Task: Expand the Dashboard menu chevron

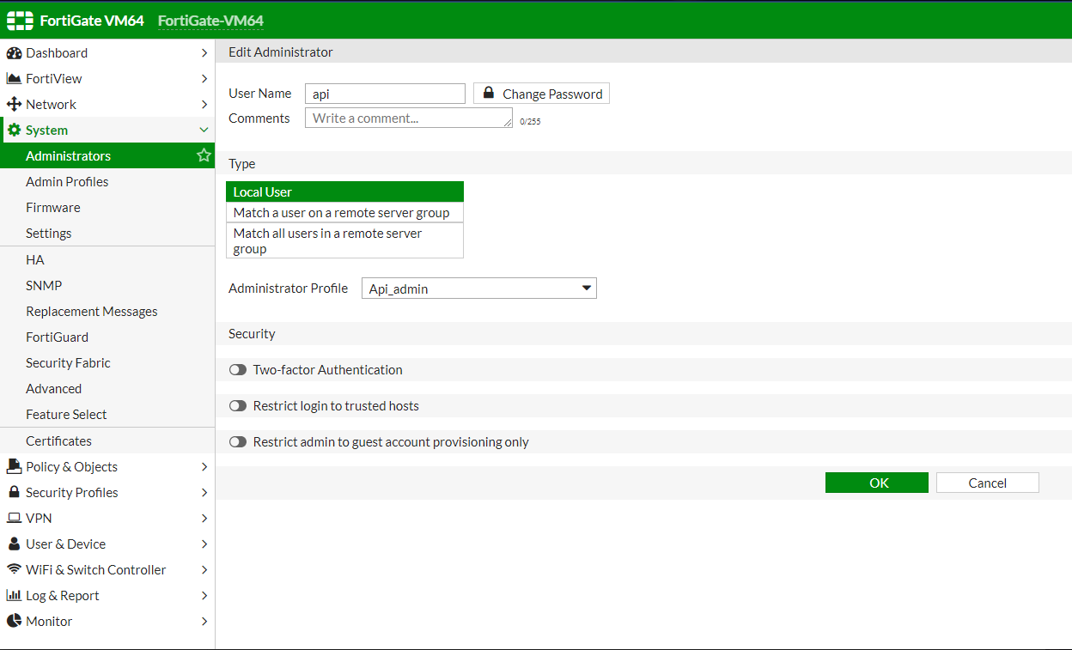Action: coord(204,53)
